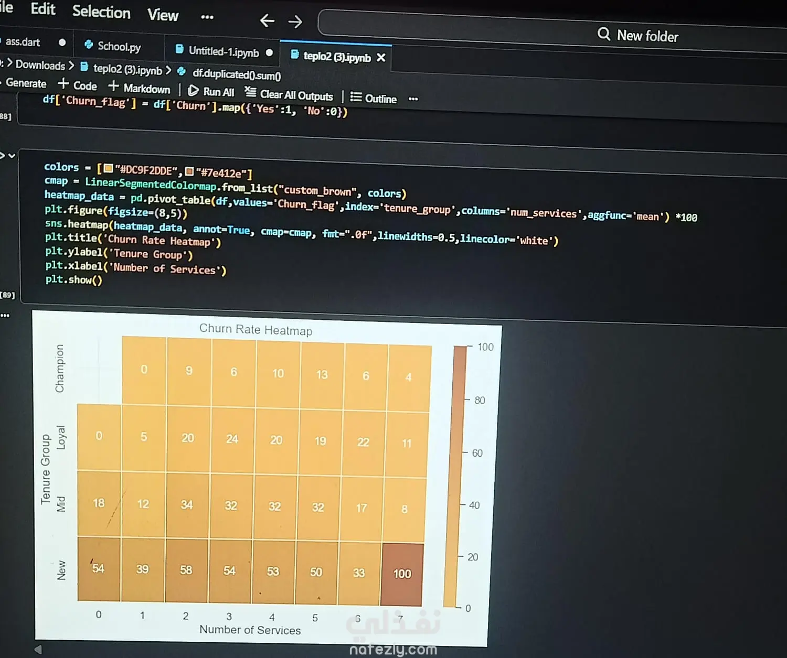Click the plt.ylabel('Tenure Group') code line
The width and height of the screenshot is (787, 658).
[x=119, y=253]
